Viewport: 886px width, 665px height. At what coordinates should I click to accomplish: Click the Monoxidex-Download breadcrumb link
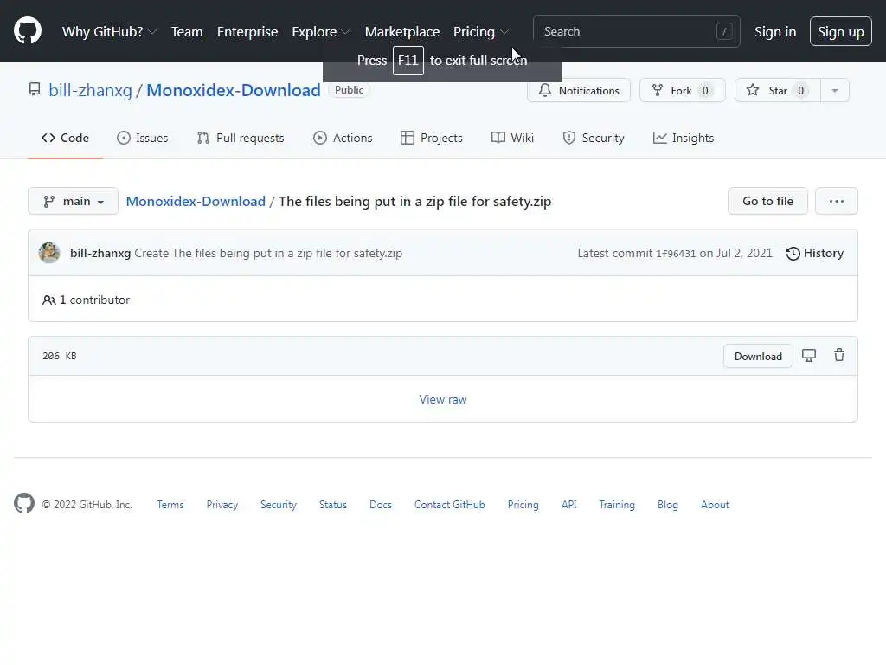pyautogui.click(x=196, y=201)
